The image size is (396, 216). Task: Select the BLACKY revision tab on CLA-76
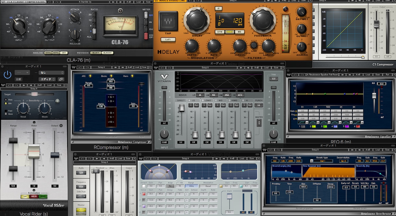point(107,53)
